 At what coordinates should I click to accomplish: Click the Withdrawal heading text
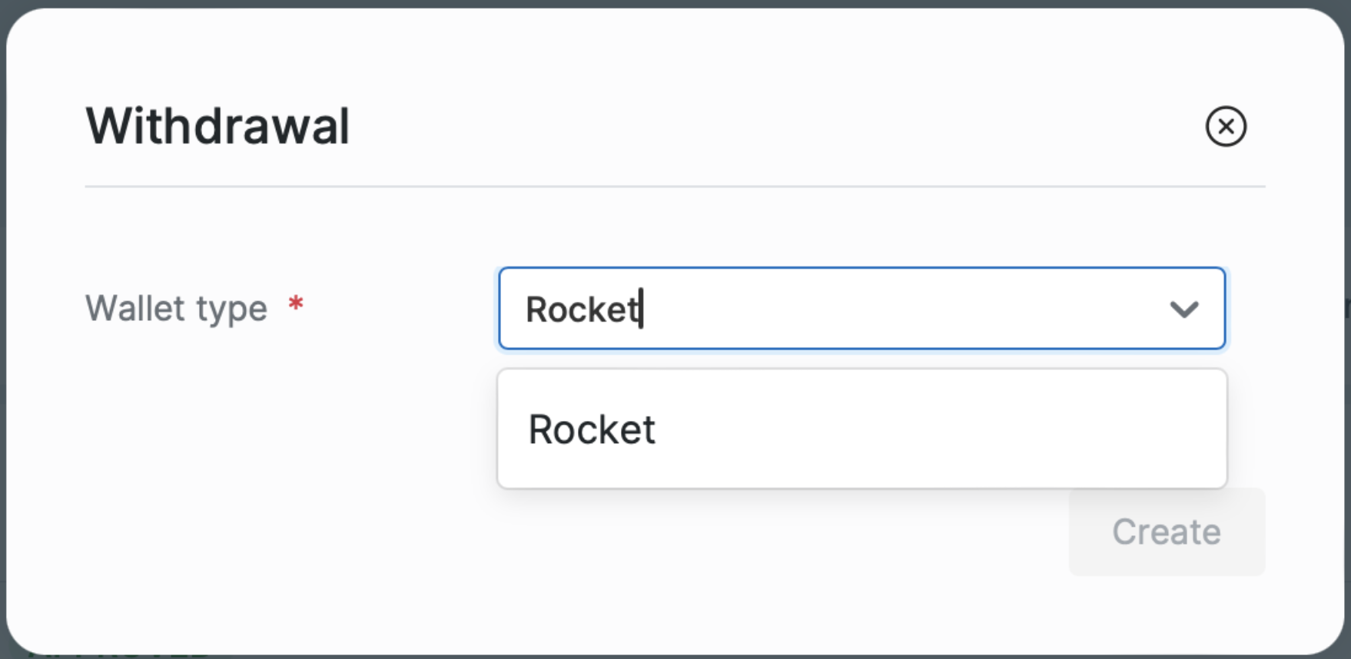[217, 126]
